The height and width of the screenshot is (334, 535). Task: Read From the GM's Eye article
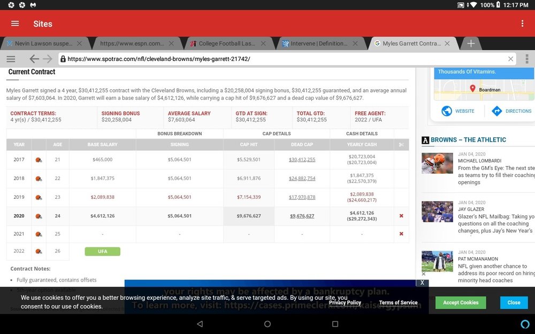[x=496, y=175]
